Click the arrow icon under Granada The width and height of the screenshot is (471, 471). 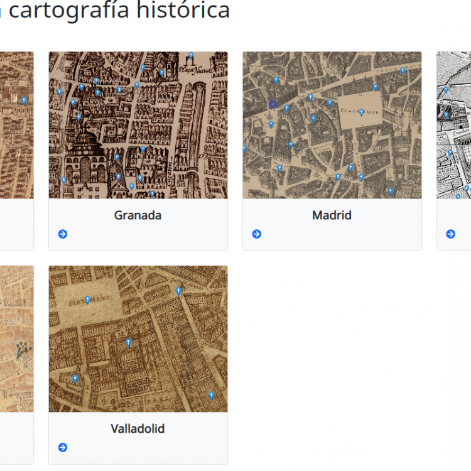point(63,234)
